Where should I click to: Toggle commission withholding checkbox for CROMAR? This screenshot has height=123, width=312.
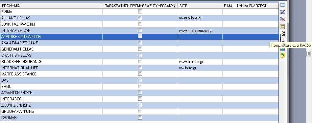(x=140, y=118)
